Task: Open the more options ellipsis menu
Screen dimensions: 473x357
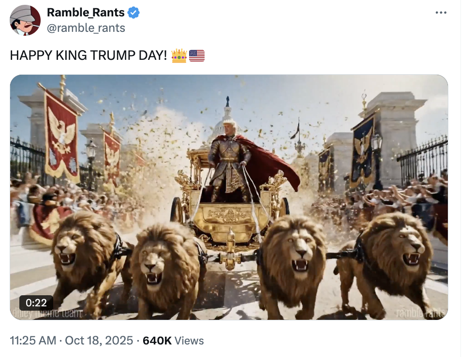Action: [441, 13]
